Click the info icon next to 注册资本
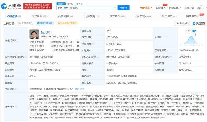Image resolution: width=207 pixels, height=122 pixels. click(93, 44)
